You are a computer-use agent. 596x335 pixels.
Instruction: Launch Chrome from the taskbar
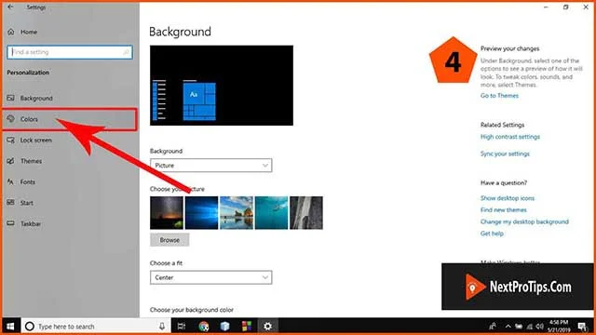[204, 327]
